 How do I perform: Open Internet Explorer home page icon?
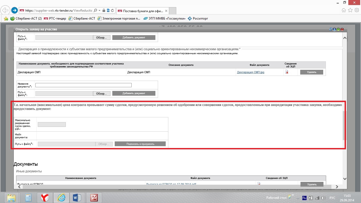coord(344,10)
